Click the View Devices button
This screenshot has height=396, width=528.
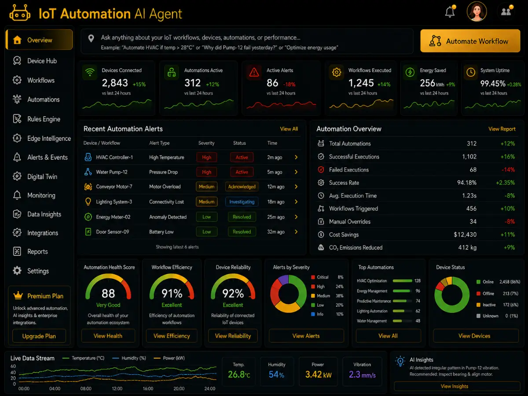[474, 336]
